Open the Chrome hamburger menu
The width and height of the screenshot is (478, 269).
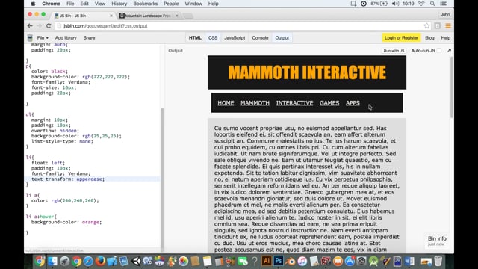(x=448, y=26)
